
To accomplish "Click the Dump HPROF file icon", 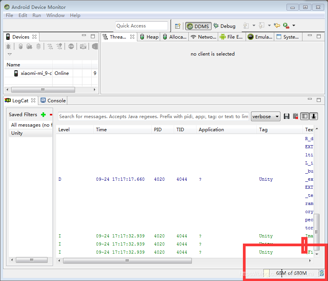I will [29, 46].
